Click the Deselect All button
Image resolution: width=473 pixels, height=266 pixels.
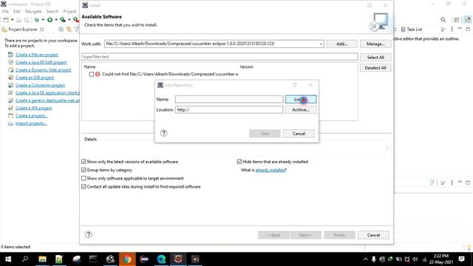click(375, 68)
